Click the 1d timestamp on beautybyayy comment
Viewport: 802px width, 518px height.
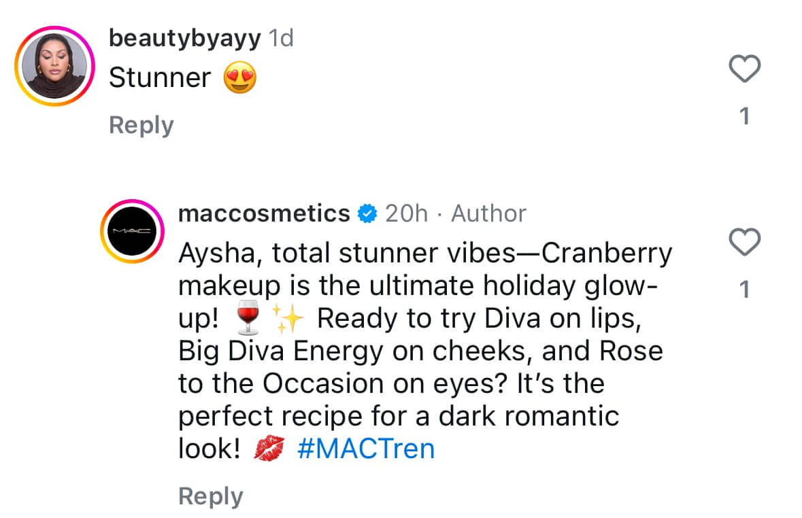(x=281, y=39)
